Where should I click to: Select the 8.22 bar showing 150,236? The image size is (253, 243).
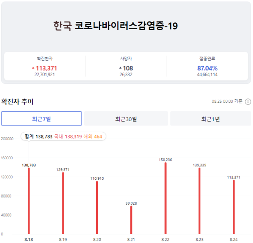coord(165,198)
